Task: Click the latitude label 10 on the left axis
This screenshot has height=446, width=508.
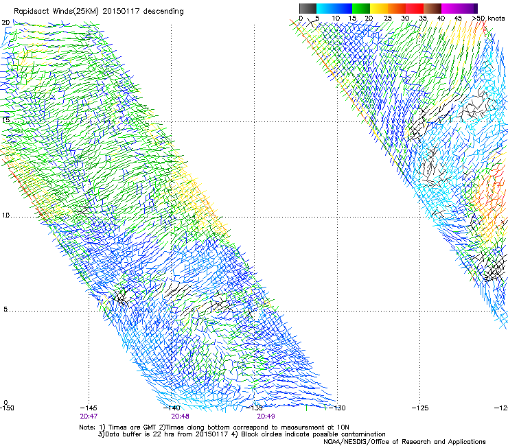Action: pos(5,215)
